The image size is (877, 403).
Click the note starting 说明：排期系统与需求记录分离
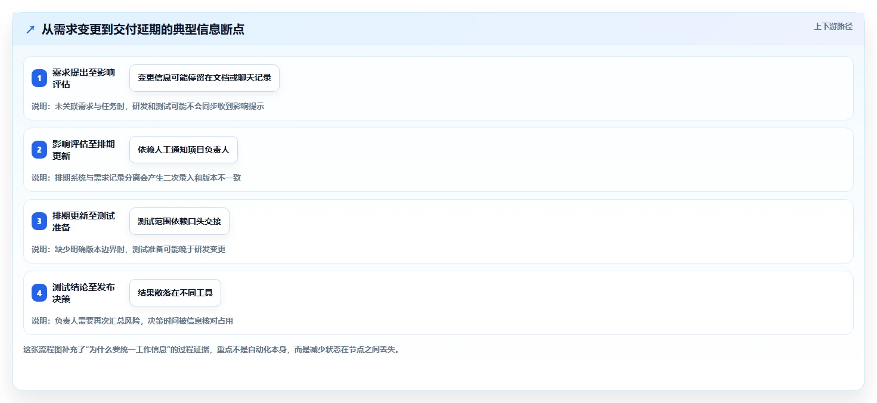tap(136, 178)
